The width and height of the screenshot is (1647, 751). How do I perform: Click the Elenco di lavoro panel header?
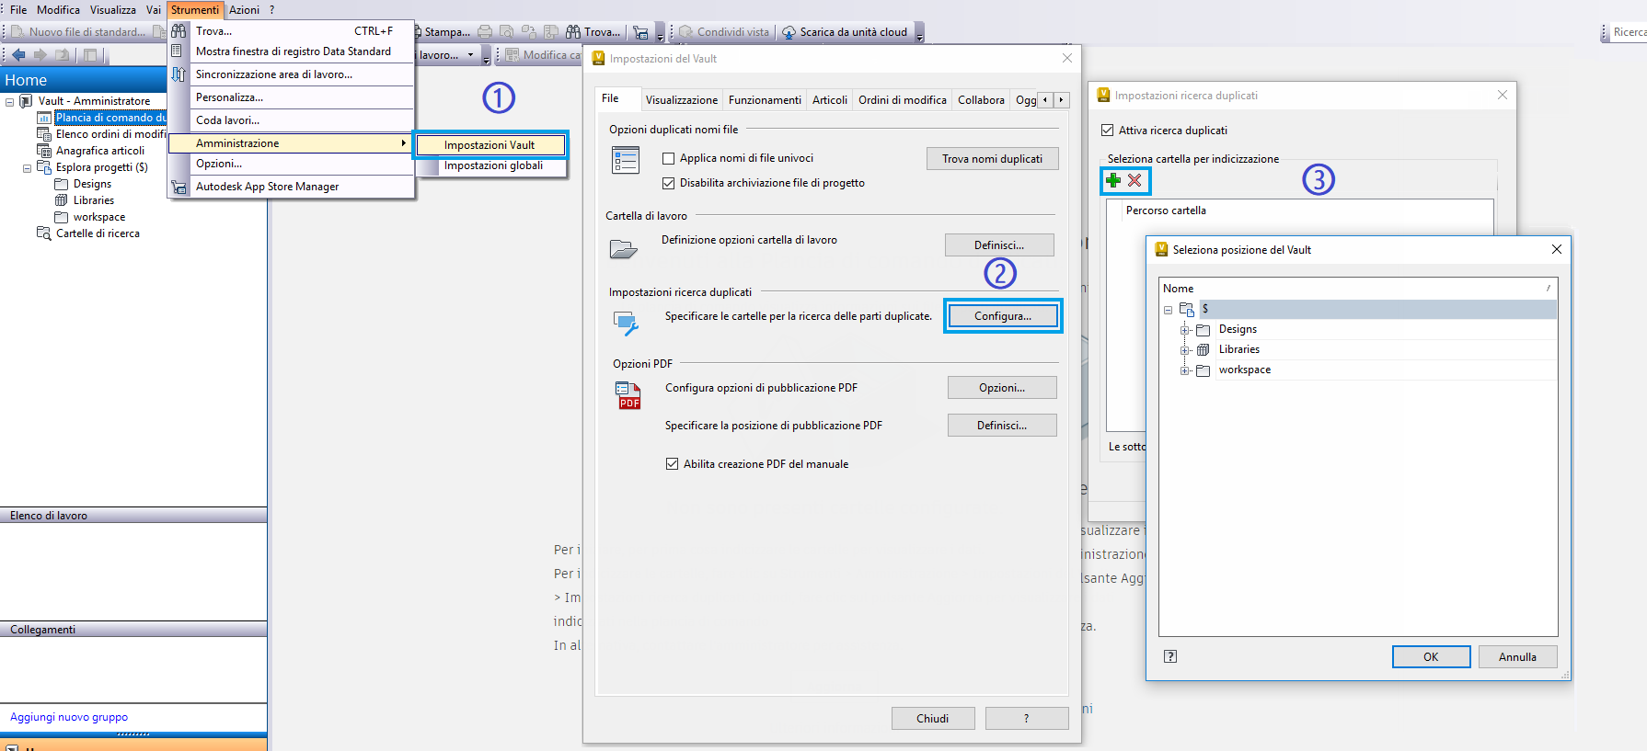133,516
